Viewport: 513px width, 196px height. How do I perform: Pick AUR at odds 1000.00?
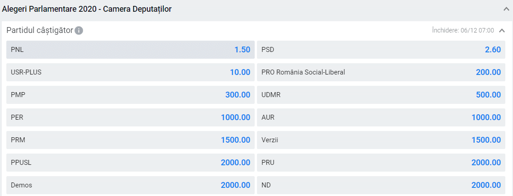pyautogui.click(x=381, y=117)
